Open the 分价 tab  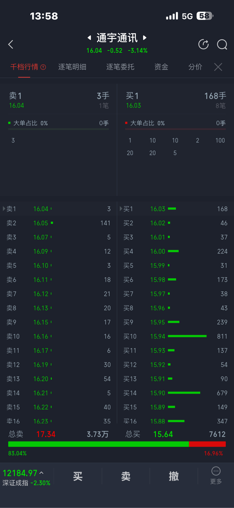[195, 67]
